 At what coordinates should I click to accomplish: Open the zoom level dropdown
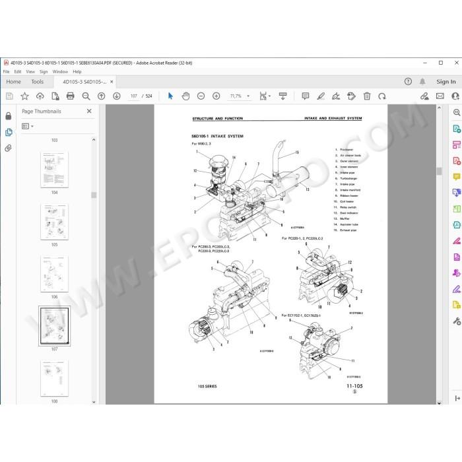[248, 96]
